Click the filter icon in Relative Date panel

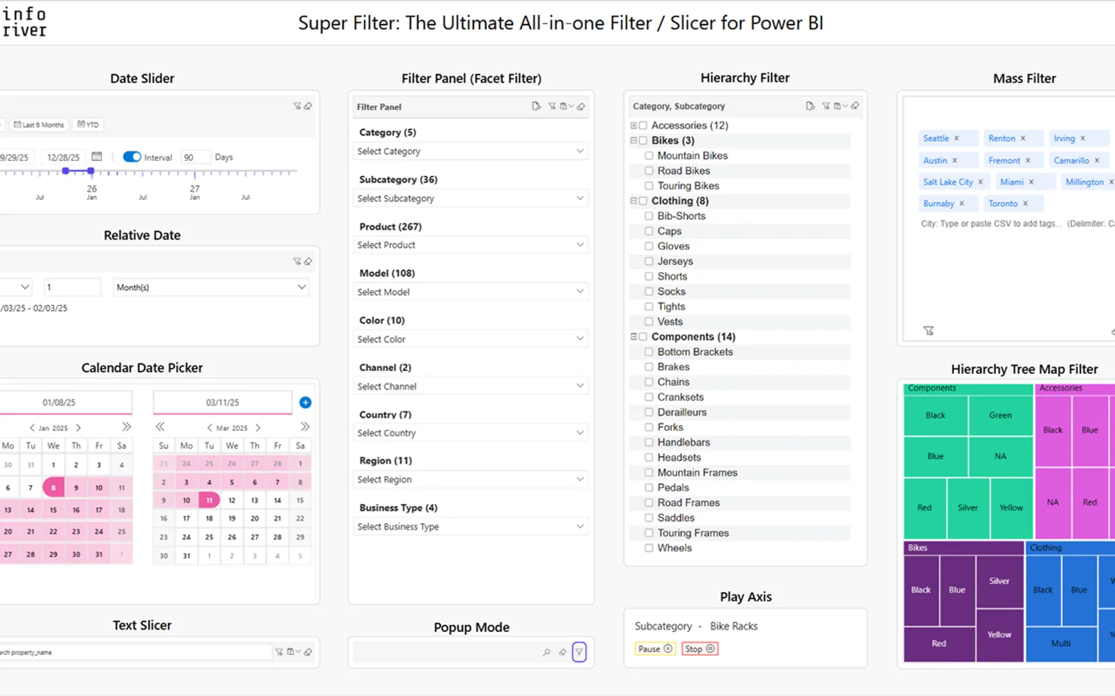point(298,262)
